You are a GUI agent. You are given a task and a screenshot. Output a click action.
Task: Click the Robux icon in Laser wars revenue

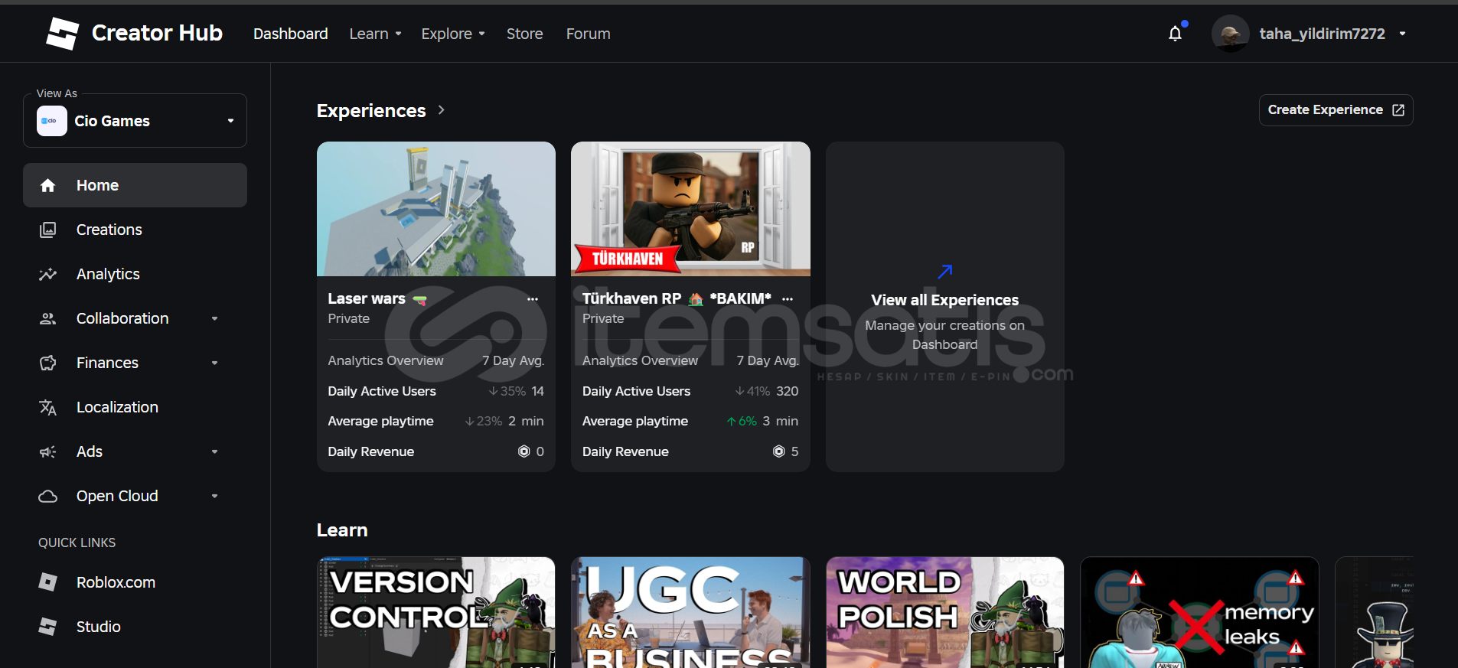524,451
